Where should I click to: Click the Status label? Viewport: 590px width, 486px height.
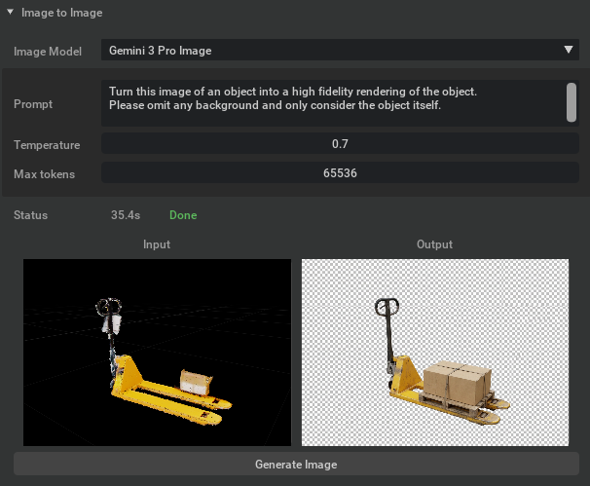click(x=30, y=215)
